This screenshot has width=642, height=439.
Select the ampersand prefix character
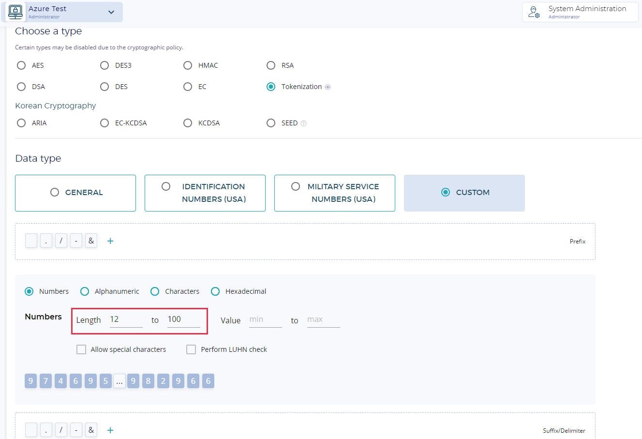91,241
